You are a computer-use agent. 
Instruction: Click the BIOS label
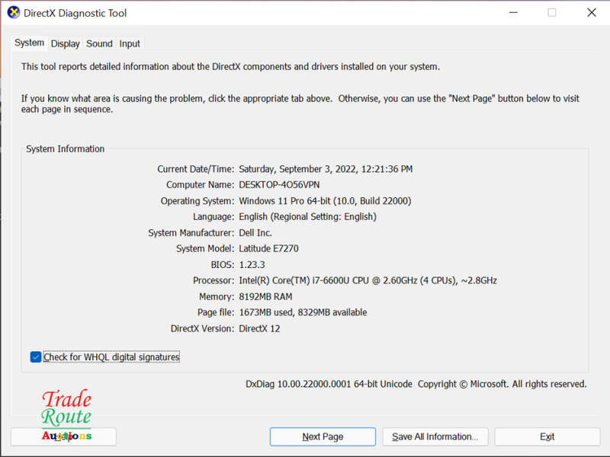pos(223,264)
